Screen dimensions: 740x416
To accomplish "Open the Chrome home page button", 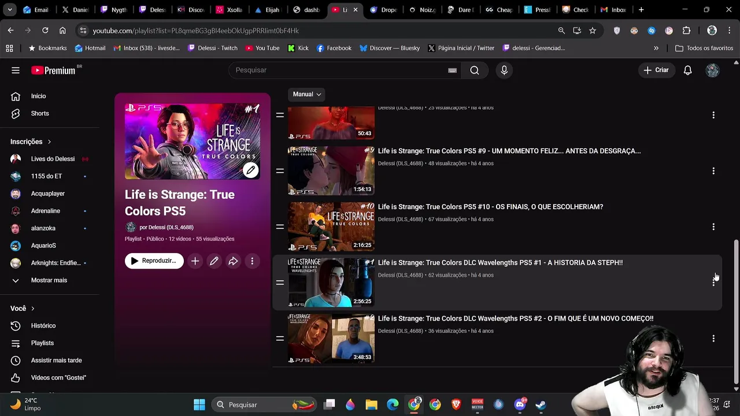I will point(62,30).
